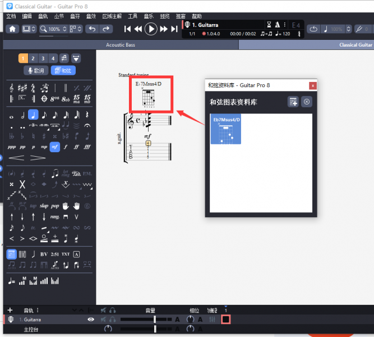Select the quarter note duration icon
Screen dimensions: 374x337
[x=33, y=115]
